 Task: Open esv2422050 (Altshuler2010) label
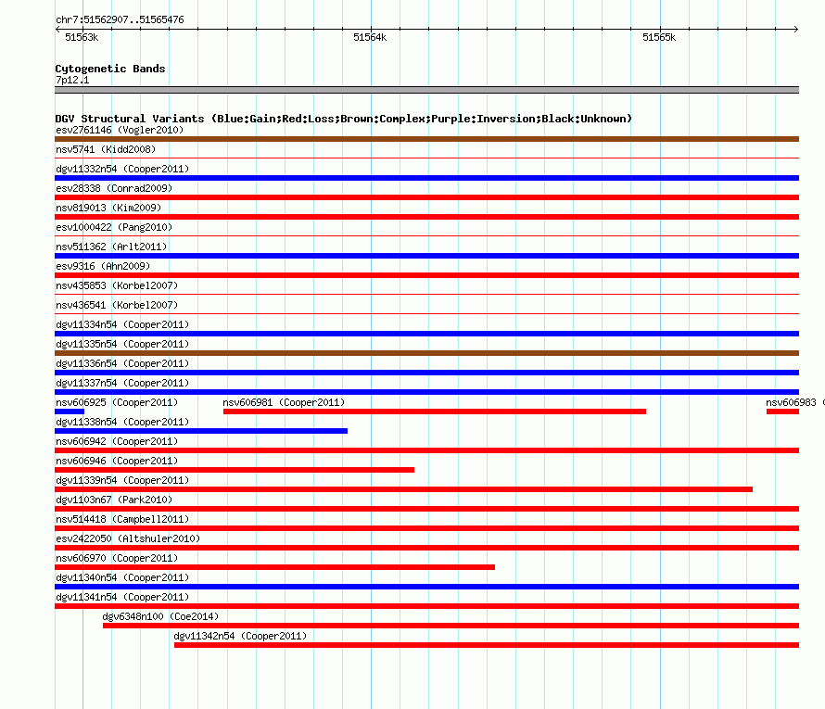coord(128,538)
